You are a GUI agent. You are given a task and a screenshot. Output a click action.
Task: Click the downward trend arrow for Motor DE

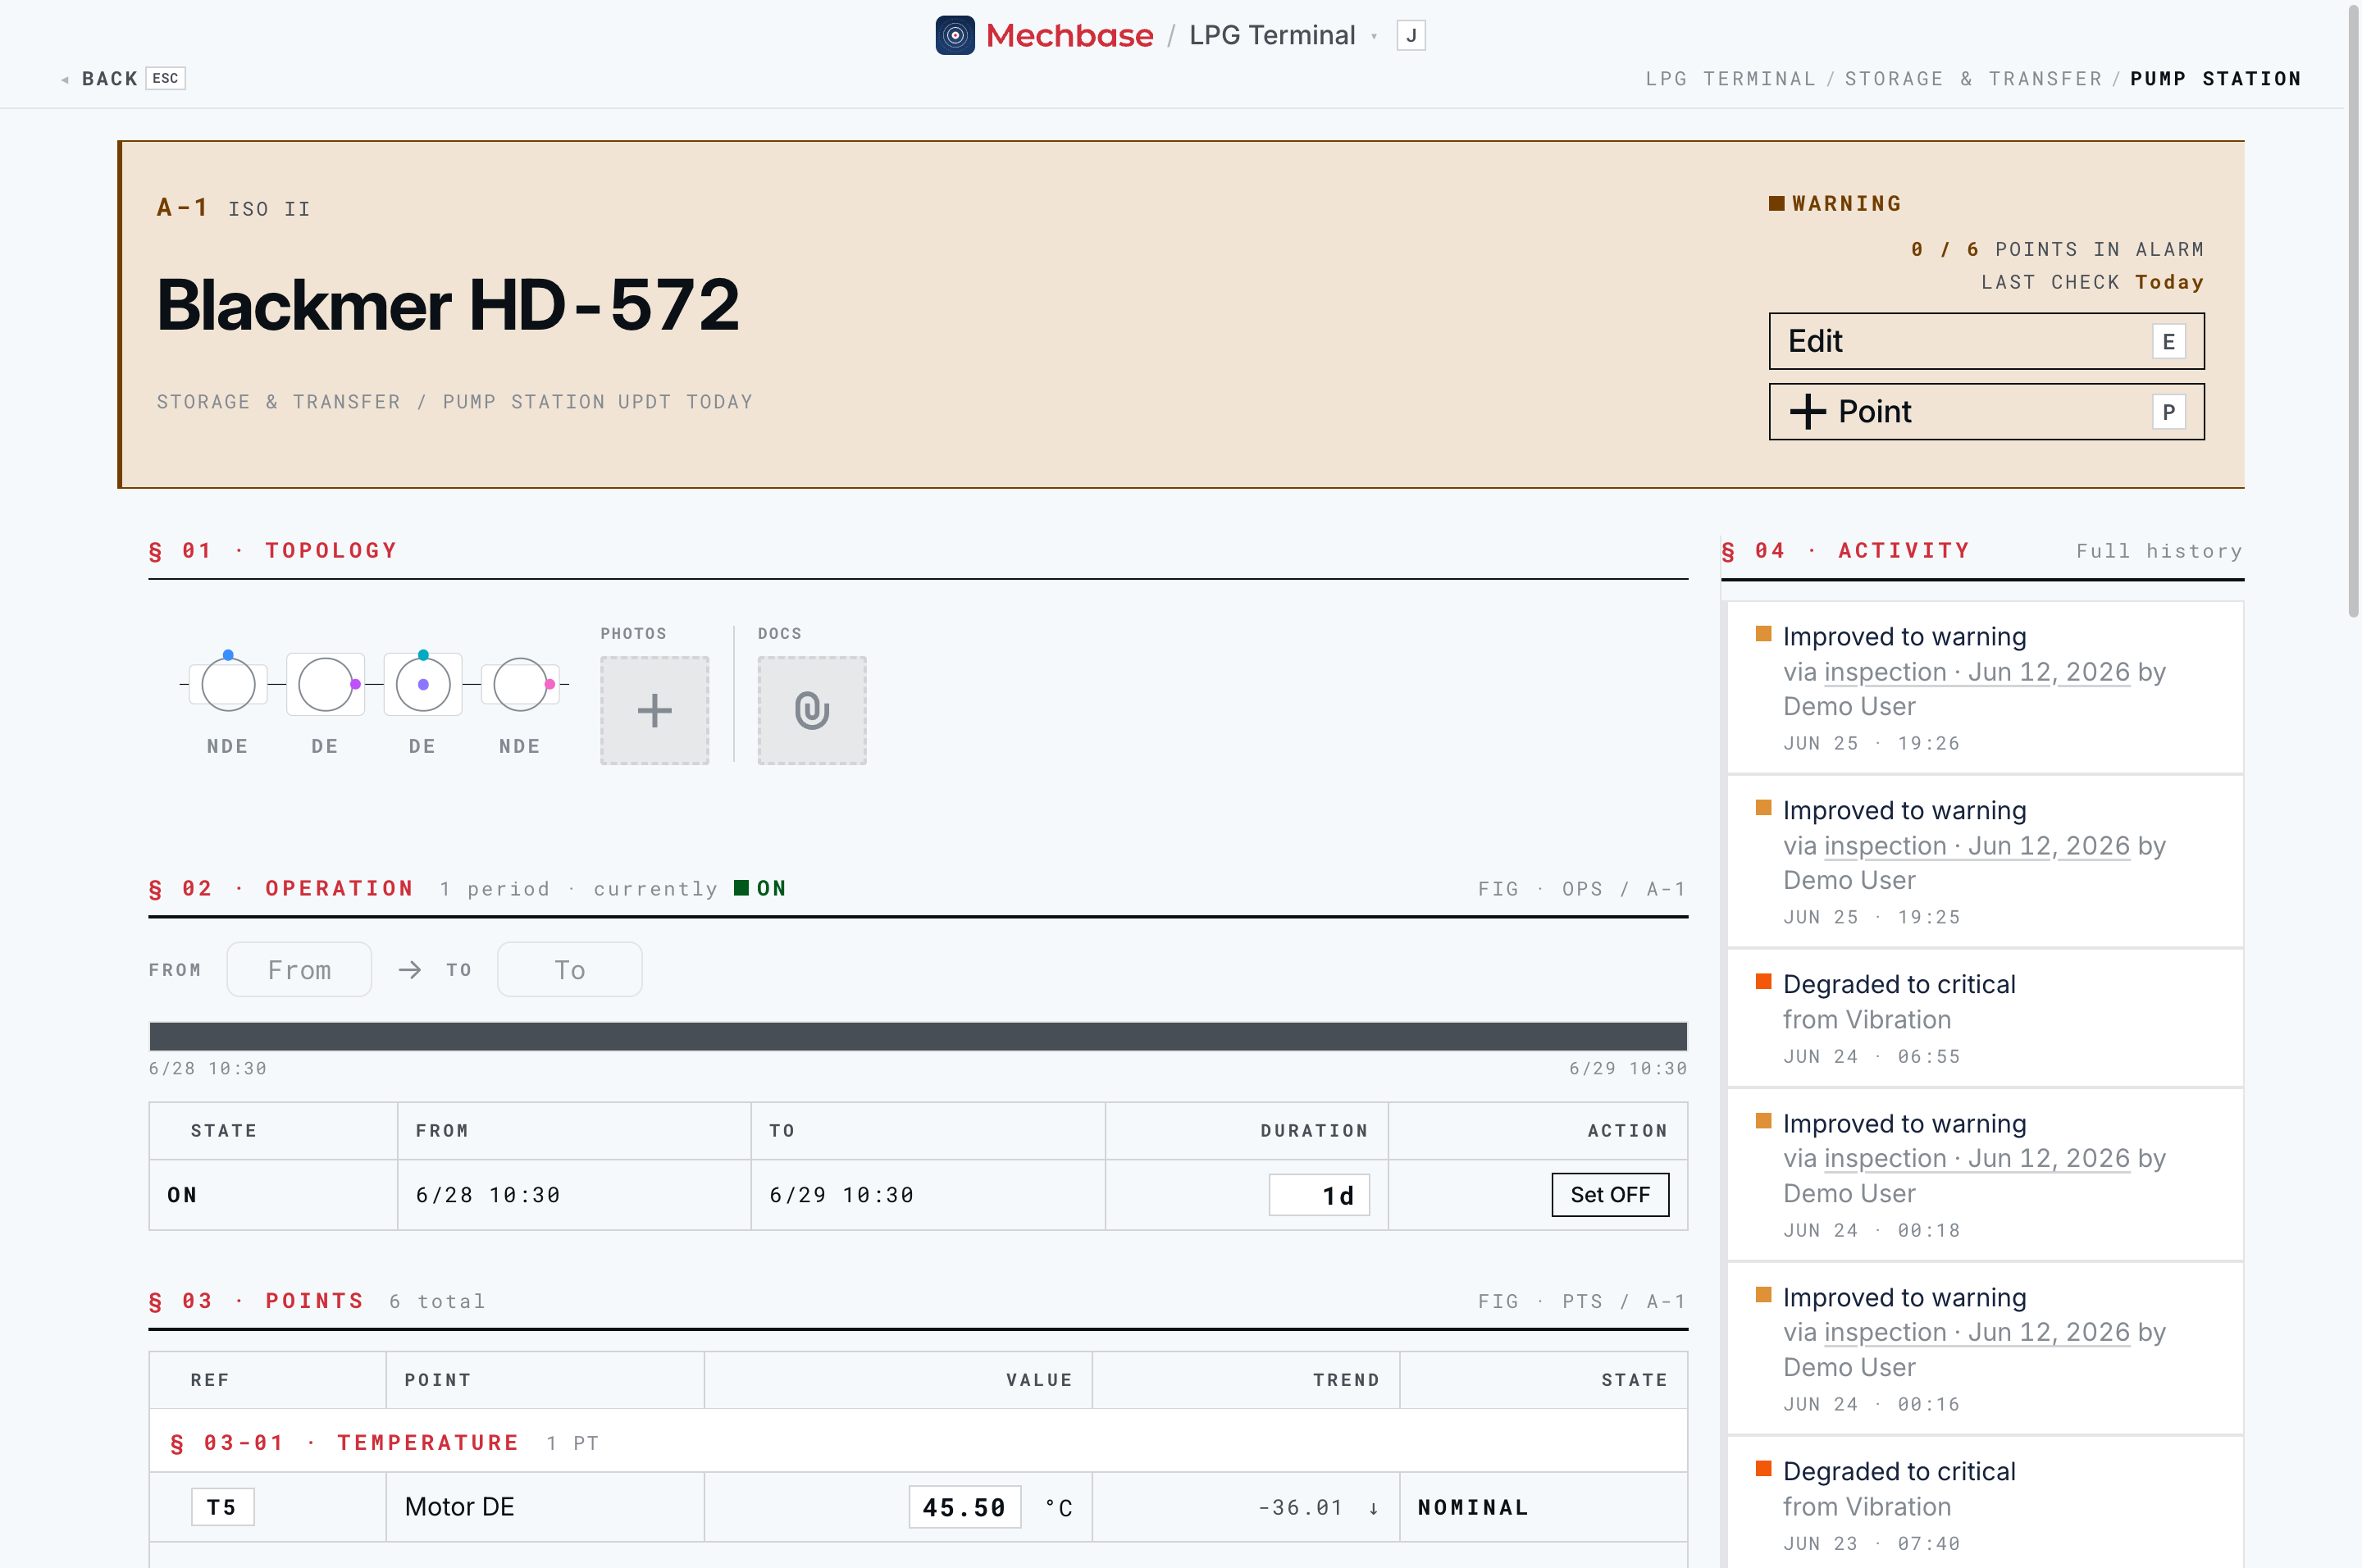click(x=1374, y=1508)
